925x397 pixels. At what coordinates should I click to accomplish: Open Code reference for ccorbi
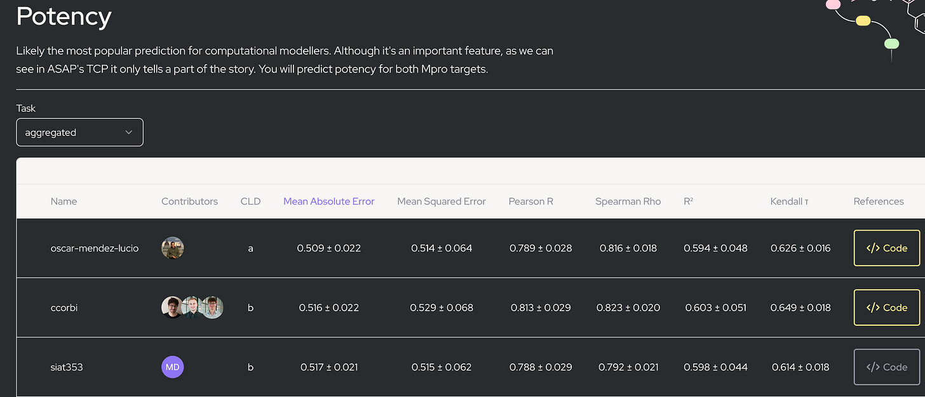(886, 307)
